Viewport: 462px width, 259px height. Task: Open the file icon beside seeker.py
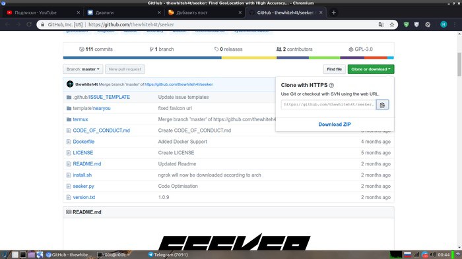pyautogui.click(x=69, y=187)
